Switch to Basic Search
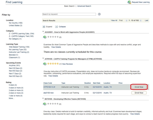Screen dimensions: 153x120 tap(70, 6)
